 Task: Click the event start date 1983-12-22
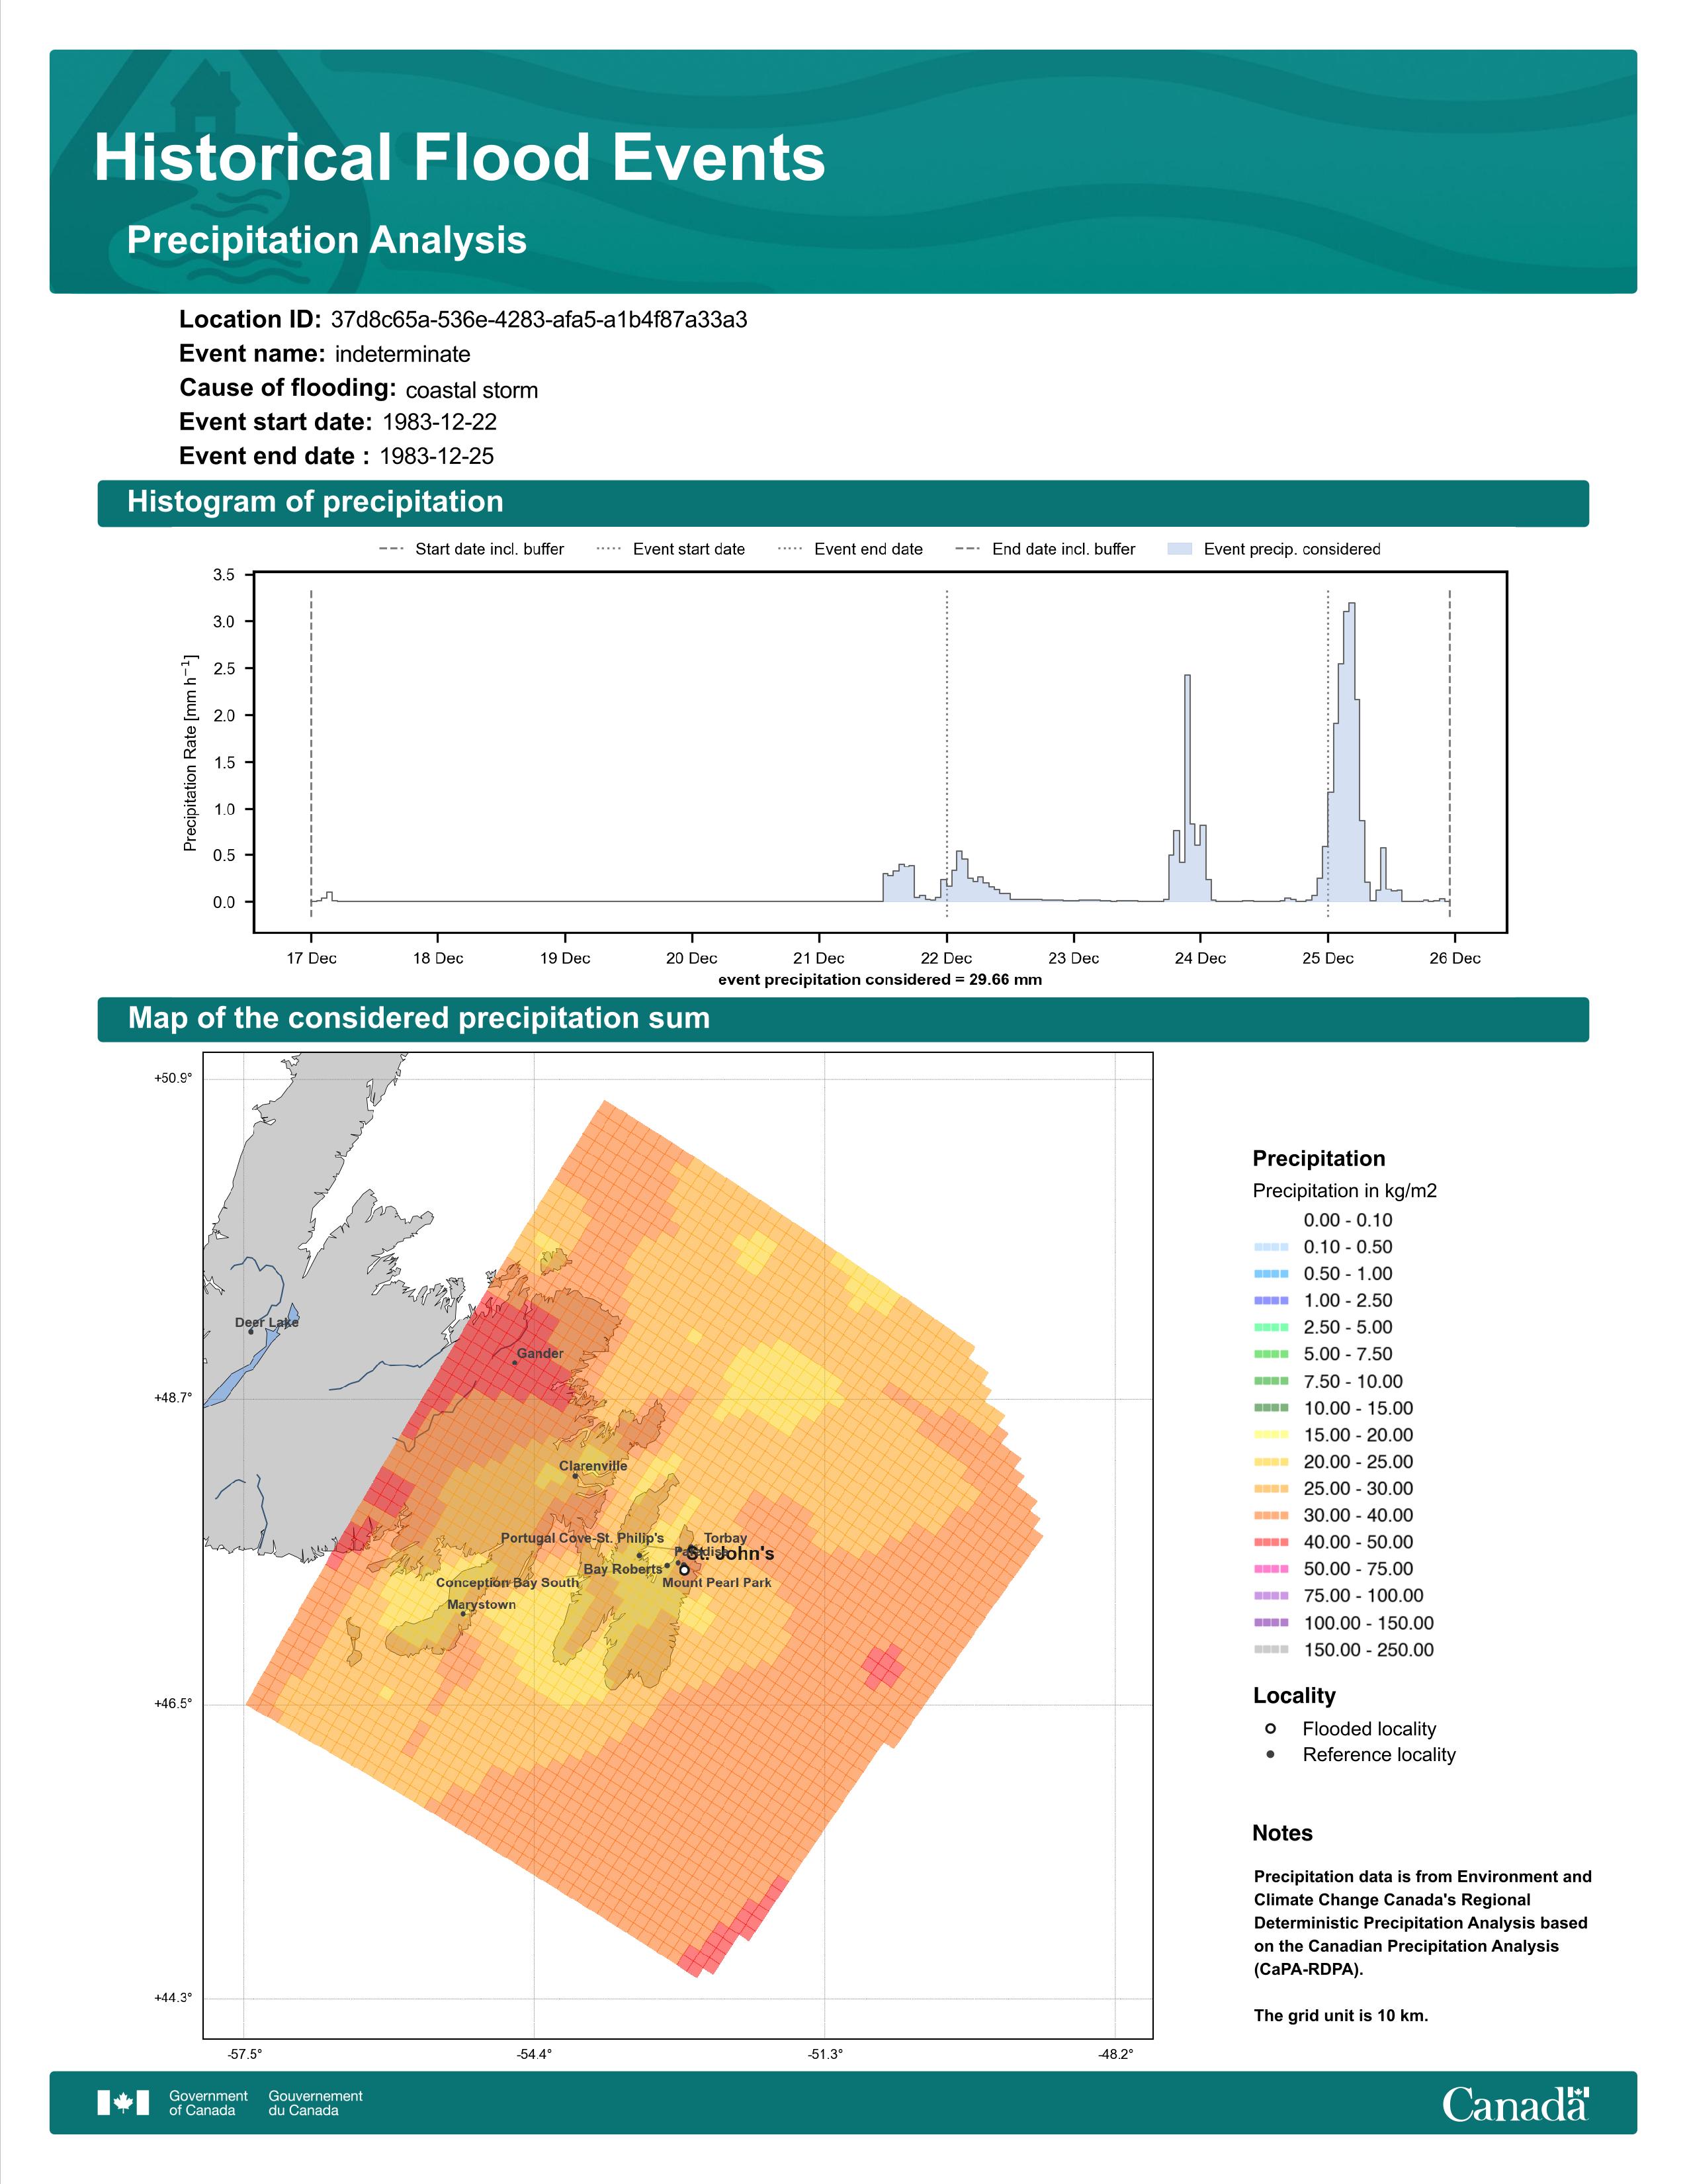tap(440, 422)
